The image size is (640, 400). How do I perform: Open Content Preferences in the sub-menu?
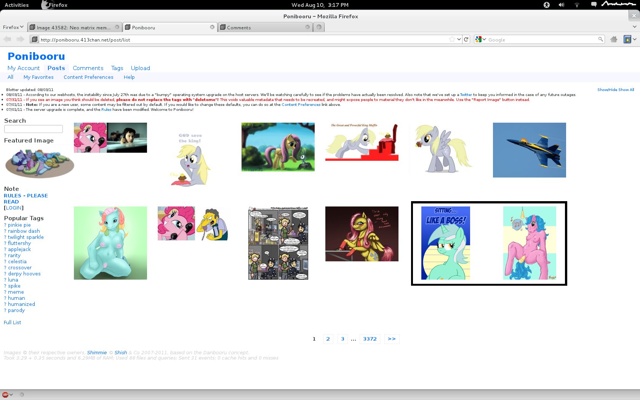coord(88,77)
